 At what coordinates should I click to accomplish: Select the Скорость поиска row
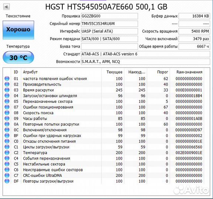click(x=103, y=113)
